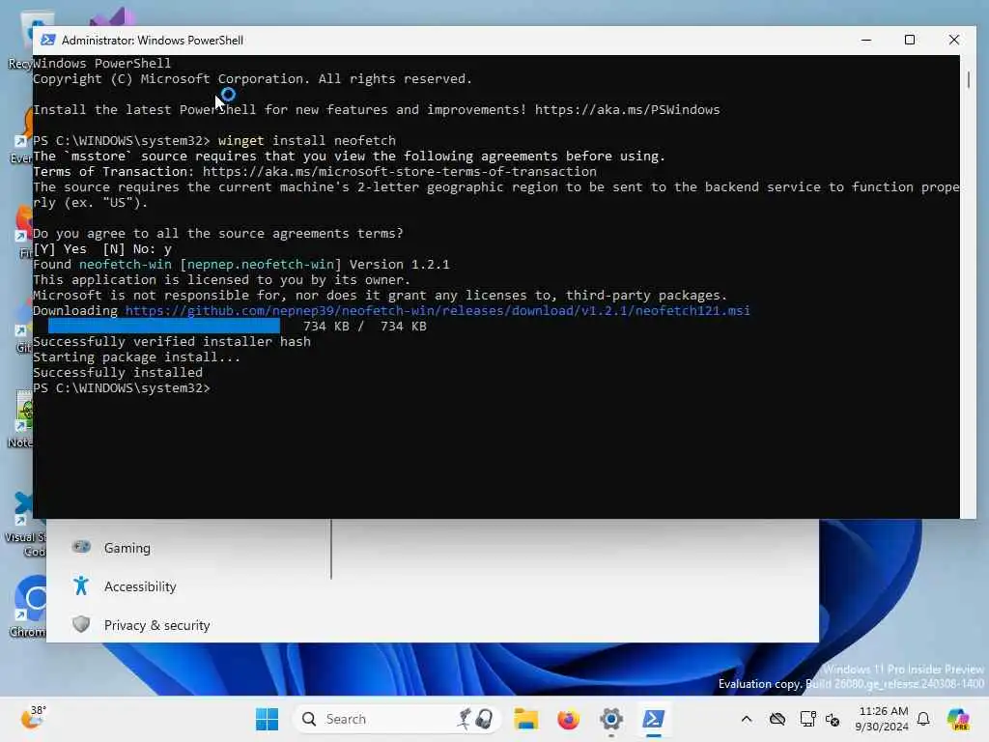Click the Gaming controller icon in Settings
Viewport: 989px width, 742px height.
(81, 547)
